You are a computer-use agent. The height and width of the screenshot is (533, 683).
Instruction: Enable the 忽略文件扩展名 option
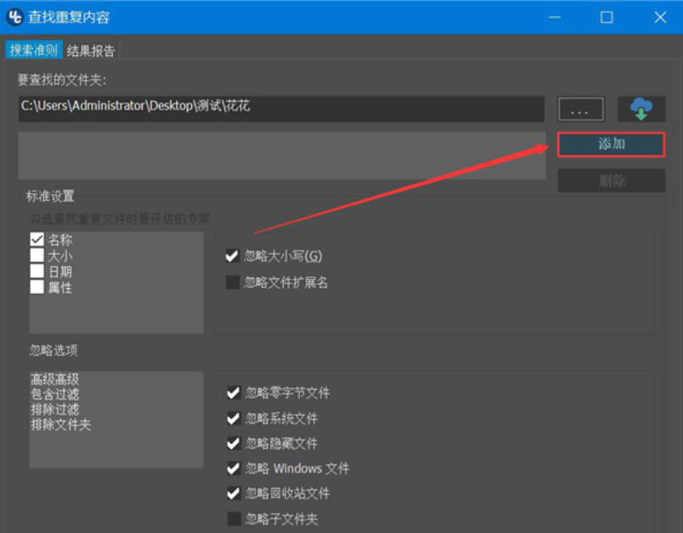coord(232,283)
